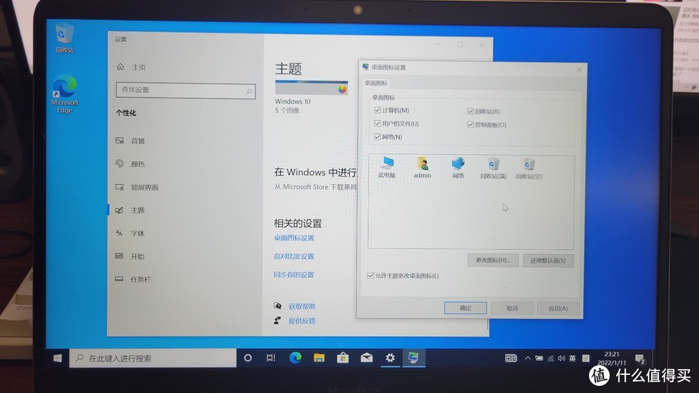Click the 查找设置 search field
The height and width of the screenshot is (393, 699).
[x=186, y=90]
